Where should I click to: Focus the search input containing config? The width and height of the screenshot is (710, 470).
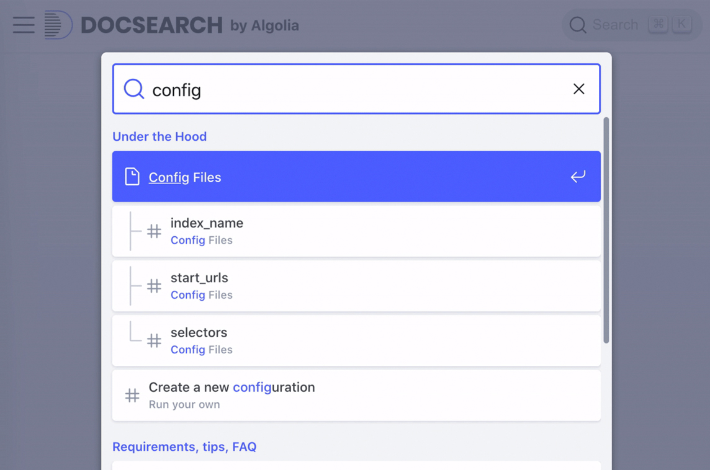356,89
